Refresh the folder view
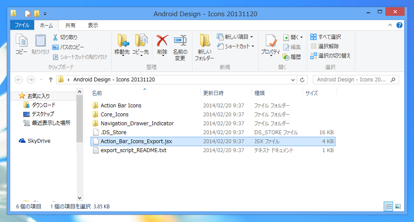Image resolution: width=414 pixels, height=222 pixels. [302, 80]
